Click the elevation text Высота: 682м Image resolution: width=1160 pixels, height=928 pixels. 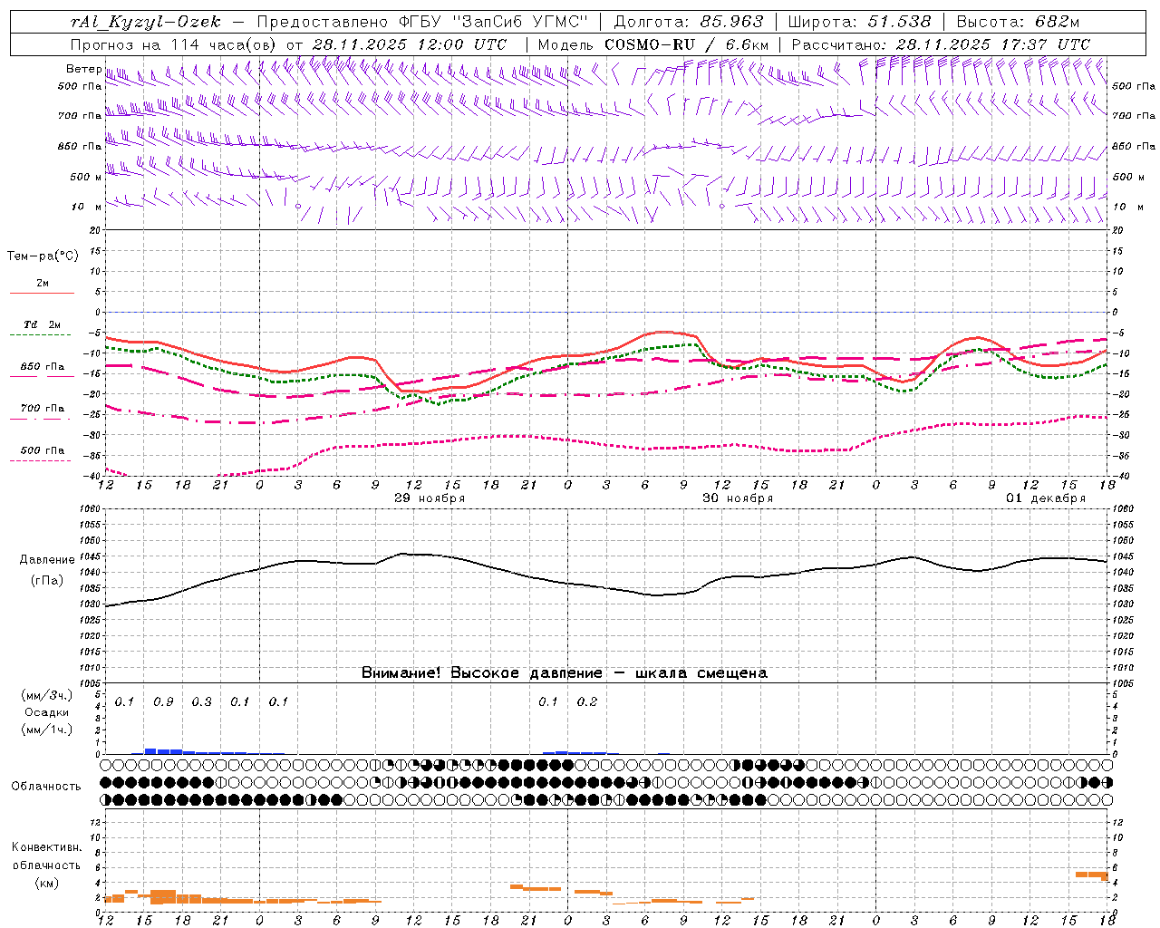click(x=1018, y=22)
